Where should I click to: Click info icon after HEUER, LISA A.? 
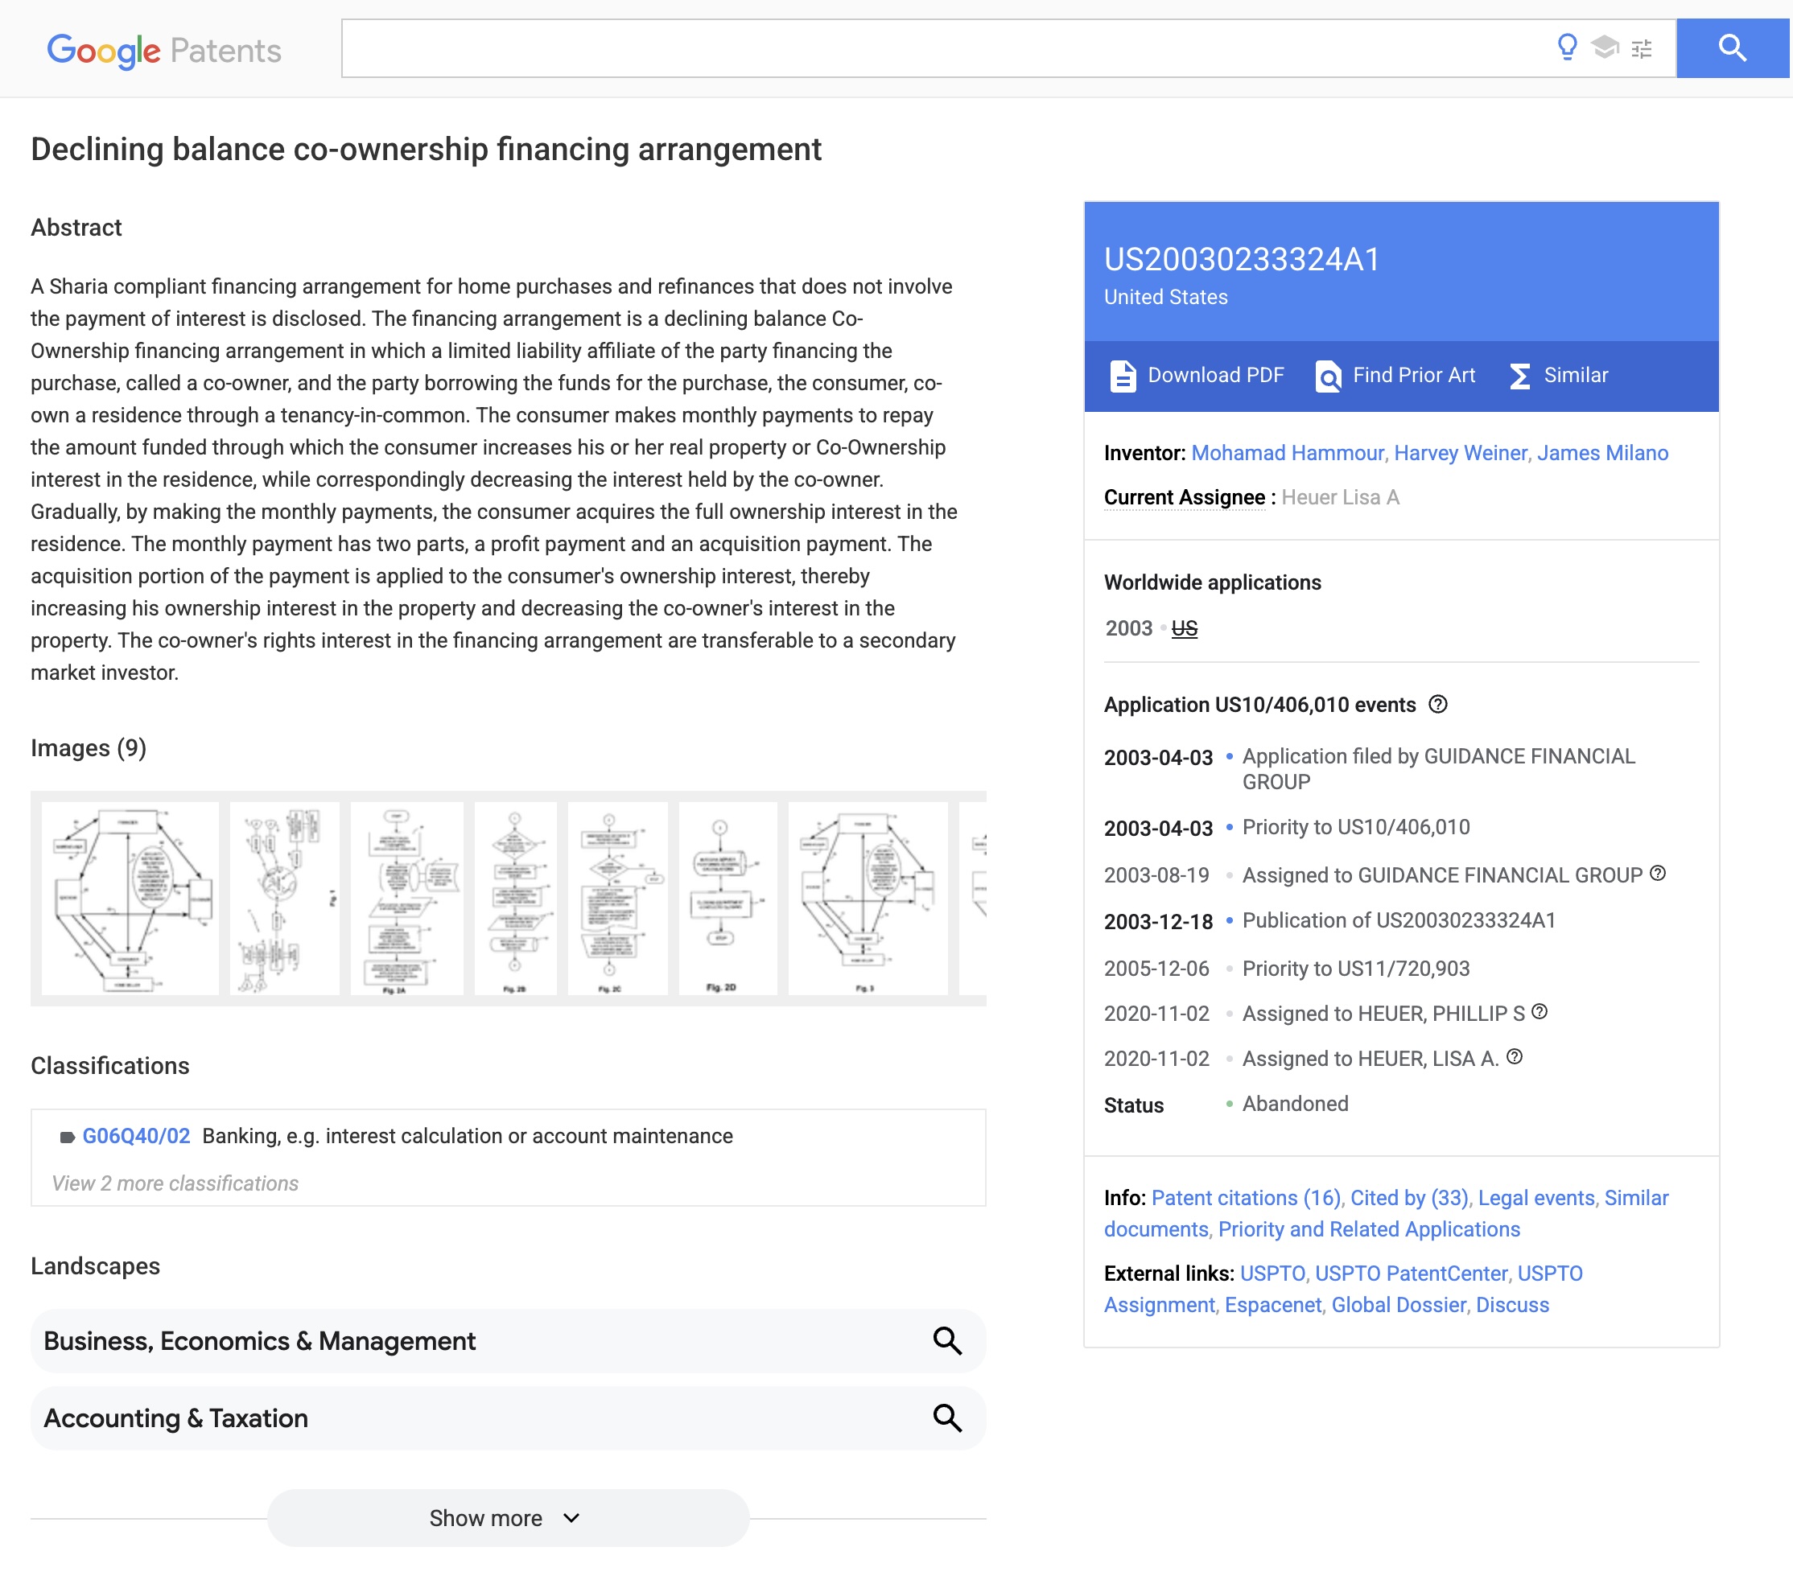click(x=1514, y=1056)
